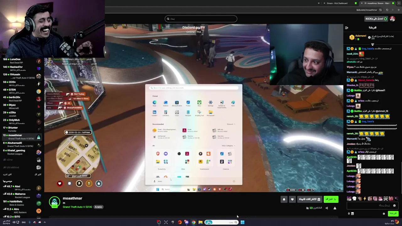Viewport: 402px width, 226px height.
Task: Click the Kick search input field
Action: pos(201,19)
